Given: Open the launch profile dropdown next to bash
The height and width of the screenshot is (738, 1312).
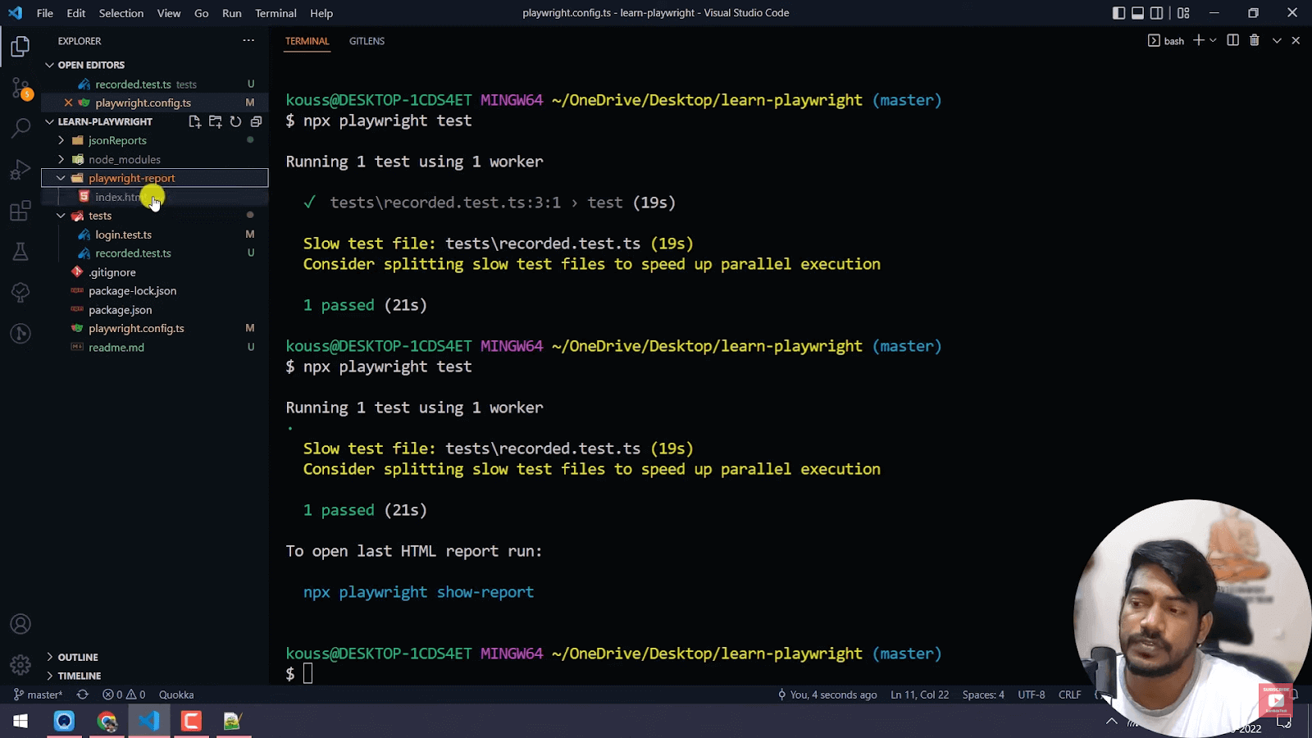Looking at the screenshot, I should [x=1214, y=40].
